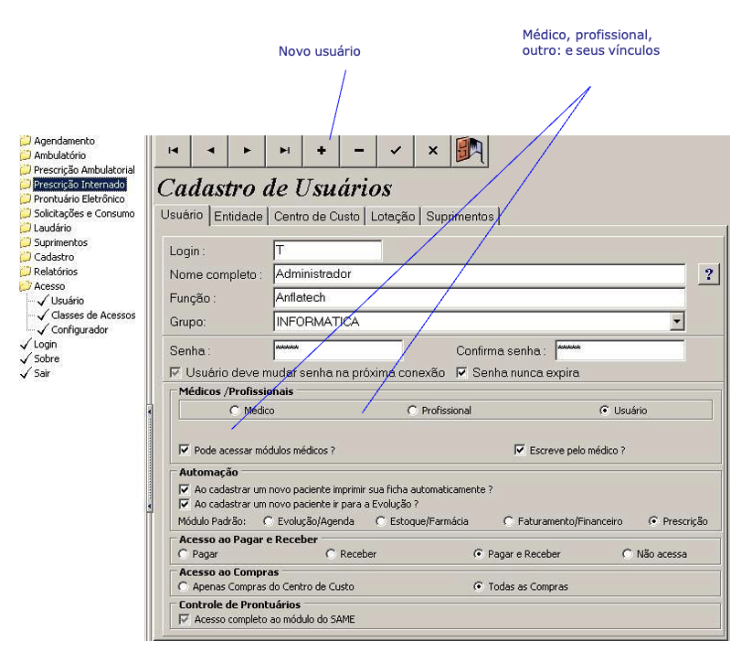Select Receber access radio
Image resolution: width=741 pixels, height=652 pixels.
(x=331, y=553)
